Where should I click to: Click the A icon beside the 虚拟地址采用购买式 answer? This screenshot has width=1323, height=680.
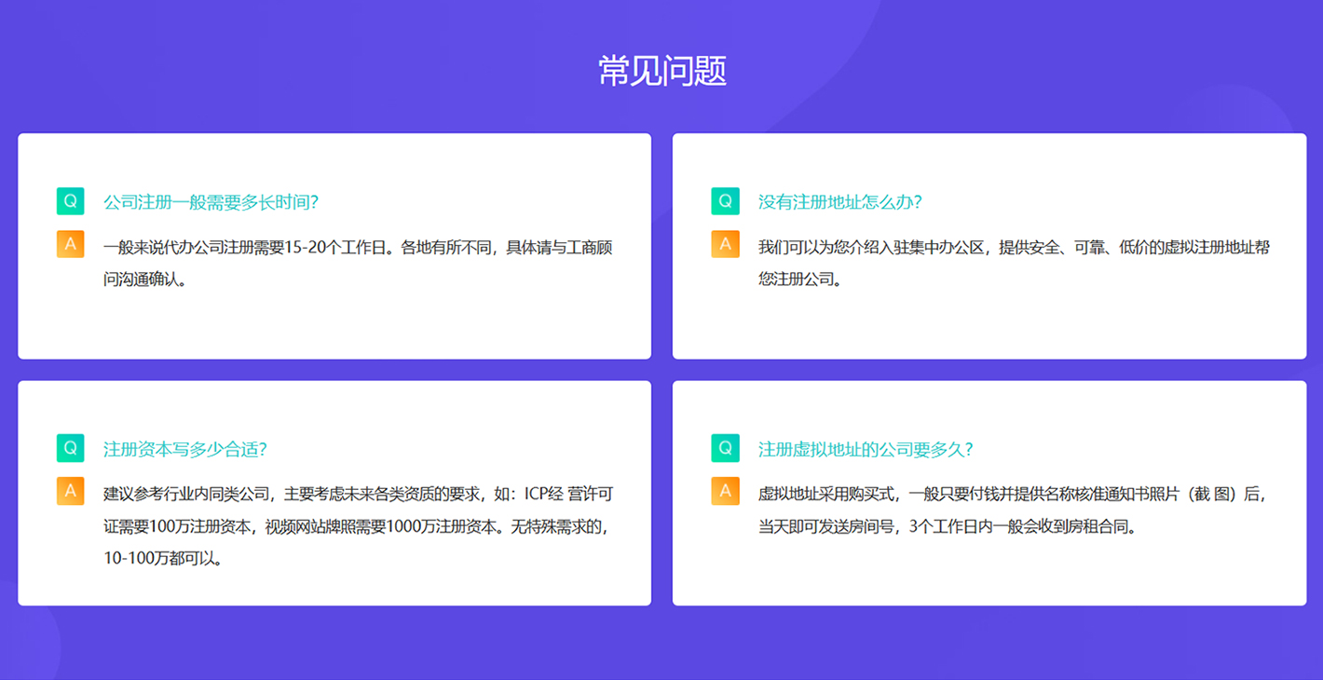tap(725, 491)
